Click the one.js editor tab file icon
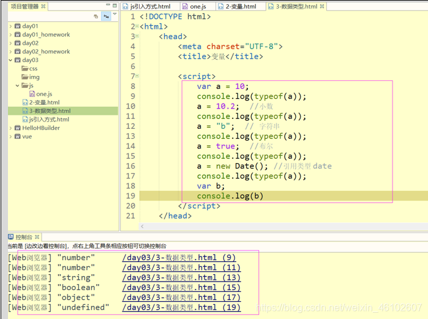 (x=185, y=7)
